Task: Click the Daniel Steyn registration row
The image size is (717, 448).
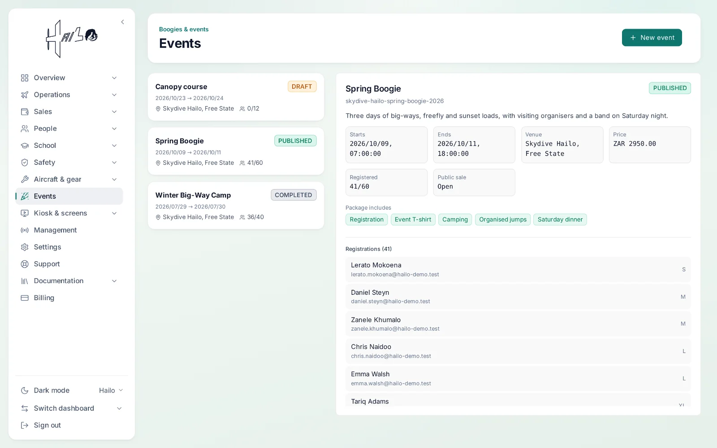Action: click(518, 297)
